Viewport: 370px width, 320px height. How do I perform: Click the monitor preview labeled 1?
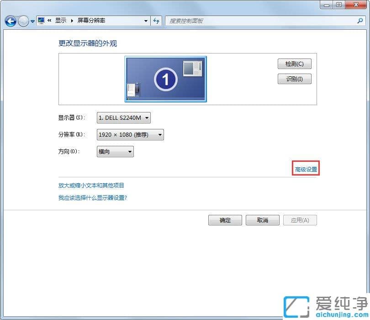pyautogui.click(x=165, y=79)
